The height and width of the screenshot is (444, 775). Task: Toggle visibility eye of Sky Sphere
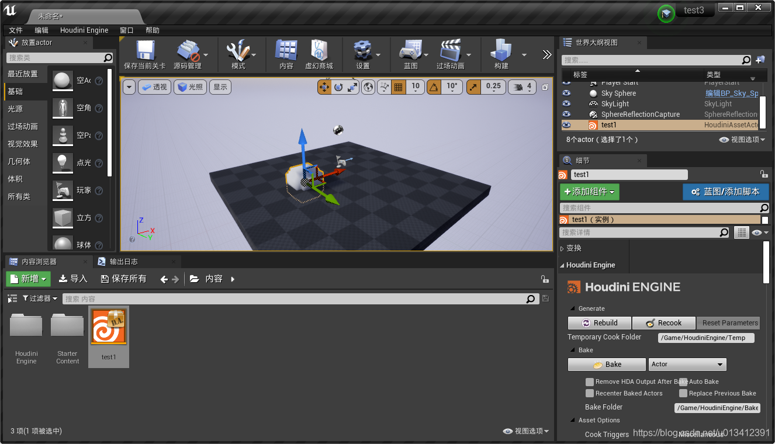pos(566,93)
